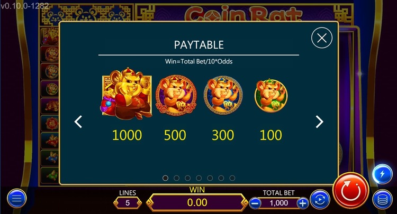Decrease total bet with minus button

tap(255, 203)
